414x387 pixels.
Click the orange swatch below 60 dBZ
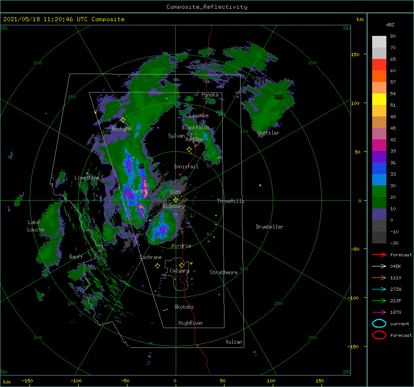click(x=379, y=76)
